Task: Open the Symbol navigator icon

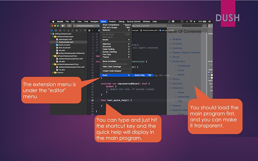Action: pos(60,30)
